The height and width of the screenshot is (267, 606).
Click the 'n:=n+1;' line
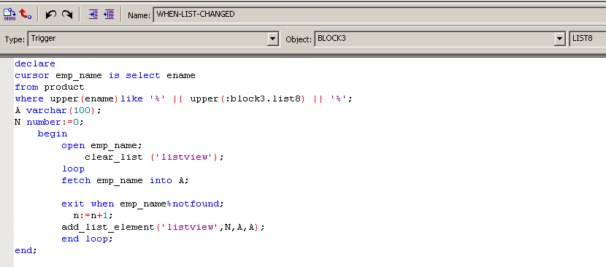(x=93, y=216)
